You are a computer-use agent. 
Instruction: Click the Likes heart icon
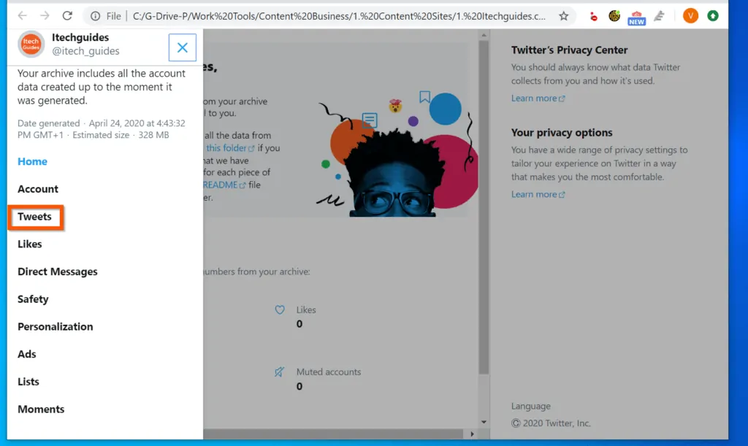click(280, 309)
